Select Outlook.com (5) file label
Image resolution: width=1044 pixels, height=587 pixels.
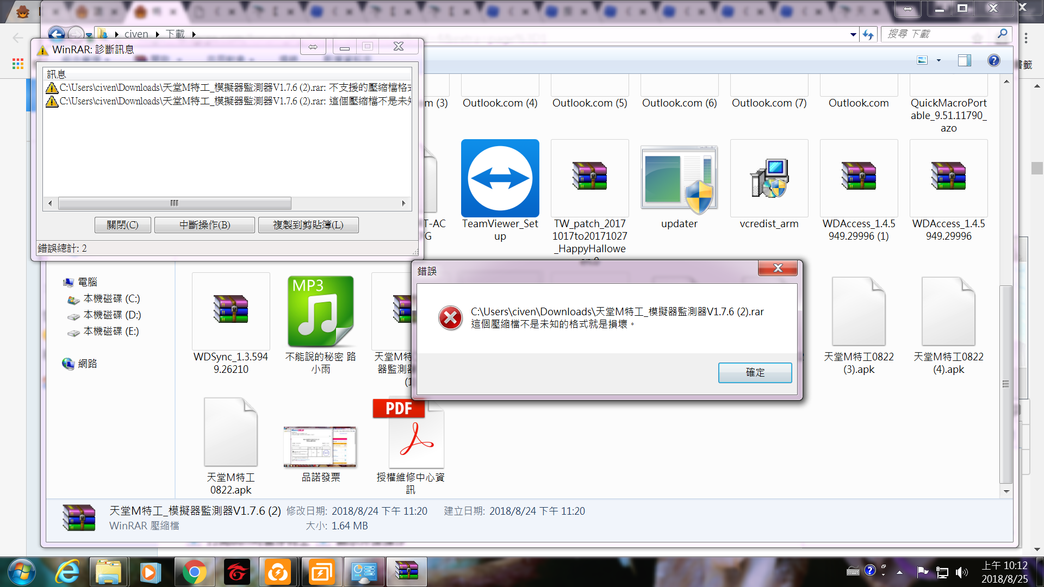(590, 103)
